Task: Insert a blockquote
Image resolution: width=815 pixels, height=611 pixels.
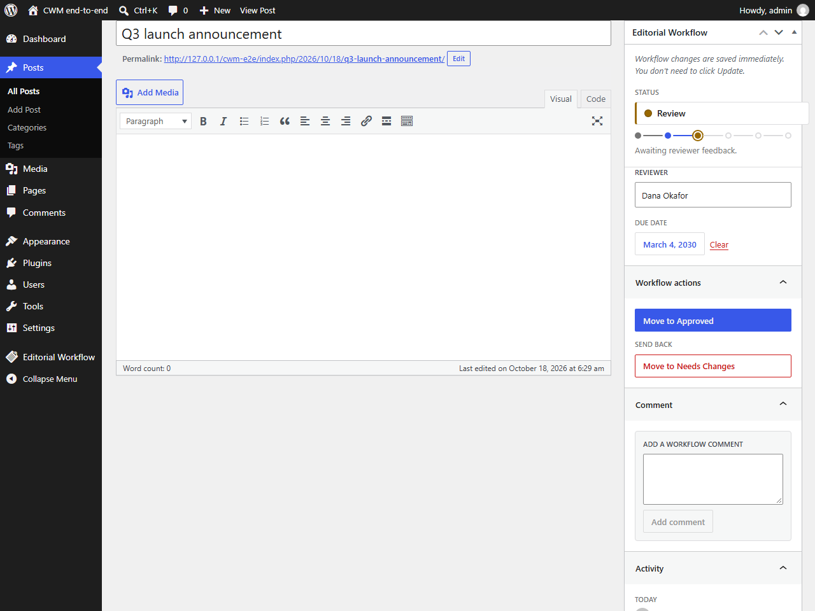Action: pos(285,121)
